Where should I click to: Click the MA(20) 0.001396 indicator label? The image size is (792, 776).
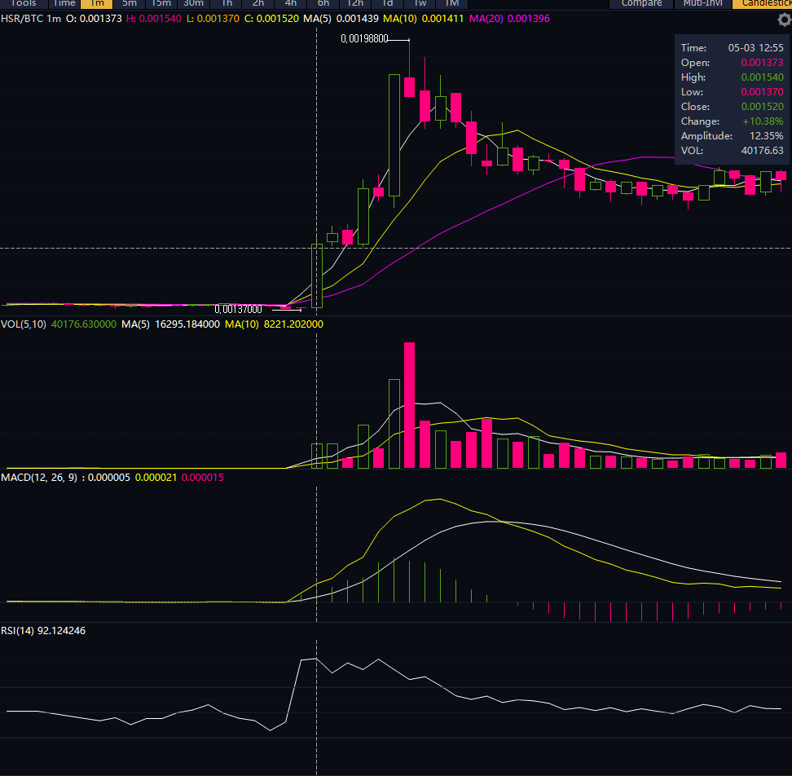(509, 19)
